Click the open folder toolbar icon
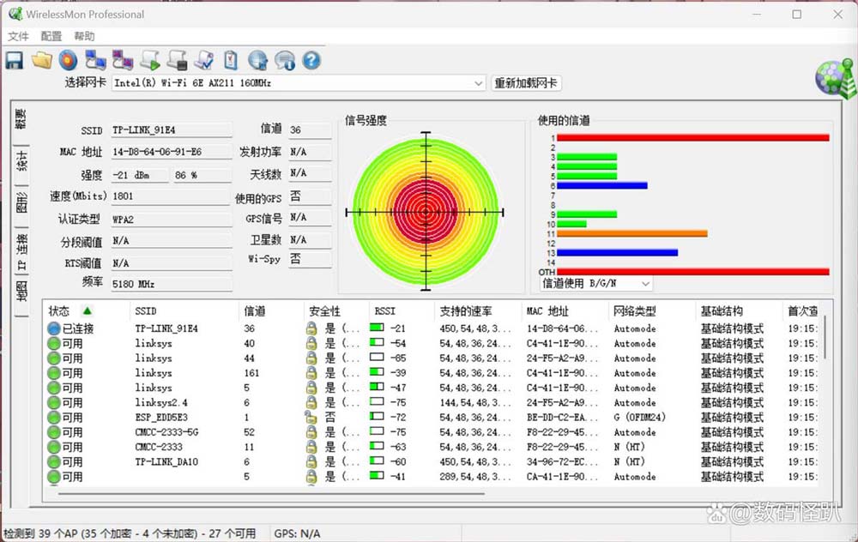The width and height of the screenshot is (858, 542). (41, 60)
